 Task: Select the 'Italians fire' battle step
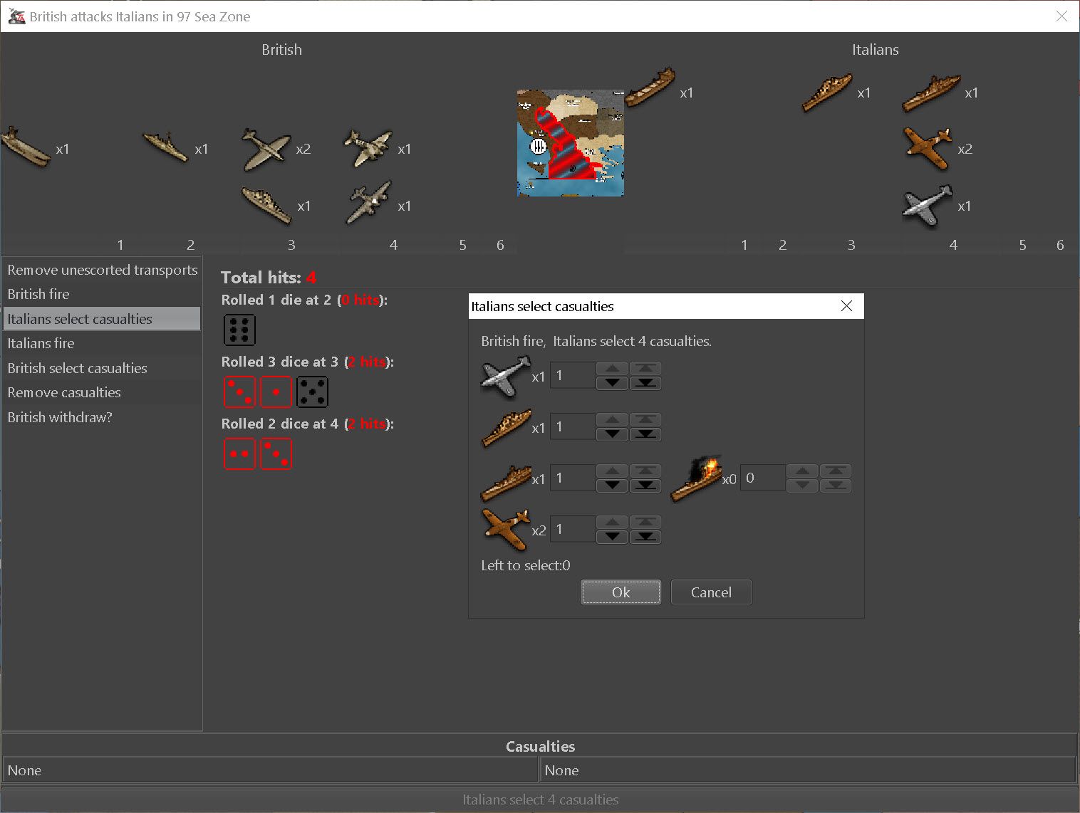tap(41, 343)
